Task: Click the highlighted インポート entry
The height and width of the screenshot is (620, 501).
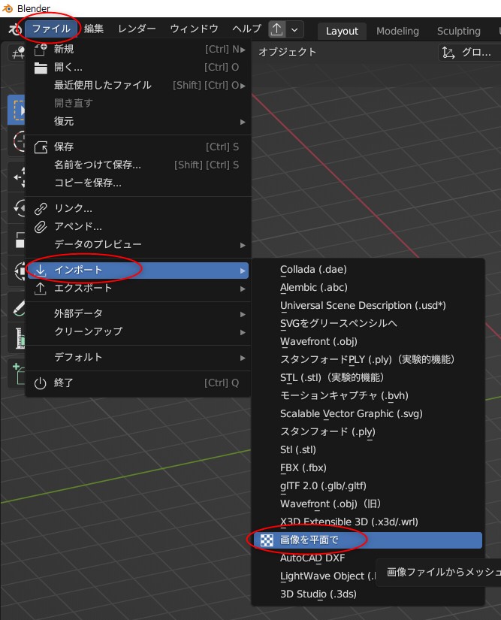Action: point(138,271)
